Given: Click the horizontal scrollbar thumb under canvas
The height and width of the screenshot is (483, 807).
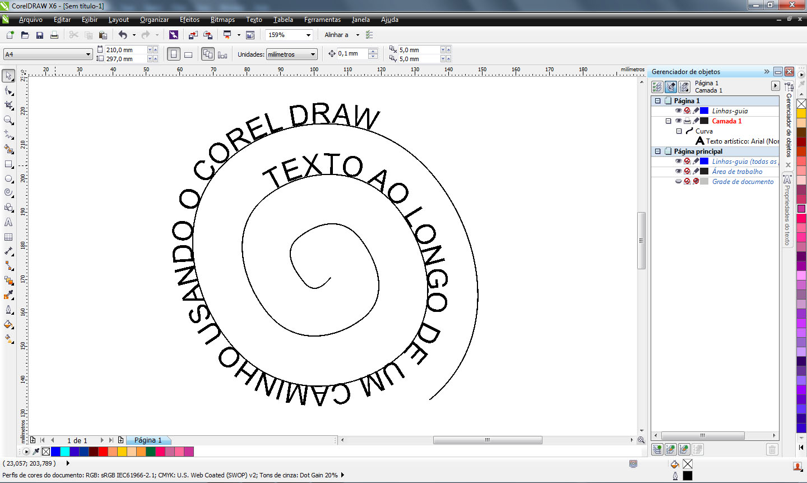Looking at the screenshot, I should [488, 440].
